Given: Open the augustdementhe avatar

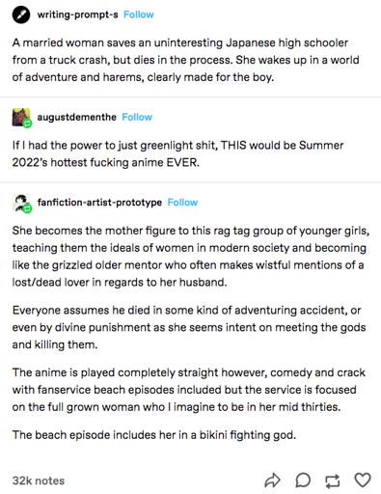Looking at the screenshot, I should pos(21,117).
